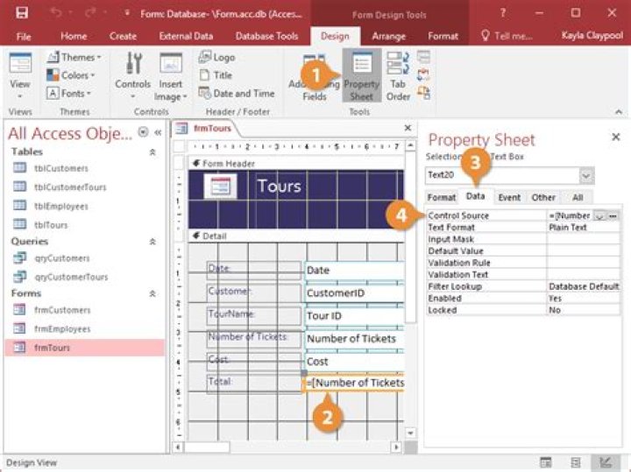Select the Cost text box
631x472 pixels.
pyautogui.click(x=354, y=362)
